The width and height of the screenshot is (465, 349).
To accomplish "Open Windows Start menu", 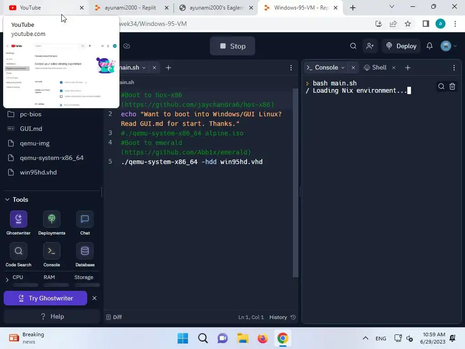I will pyautogui.click(x=183, y=338).
